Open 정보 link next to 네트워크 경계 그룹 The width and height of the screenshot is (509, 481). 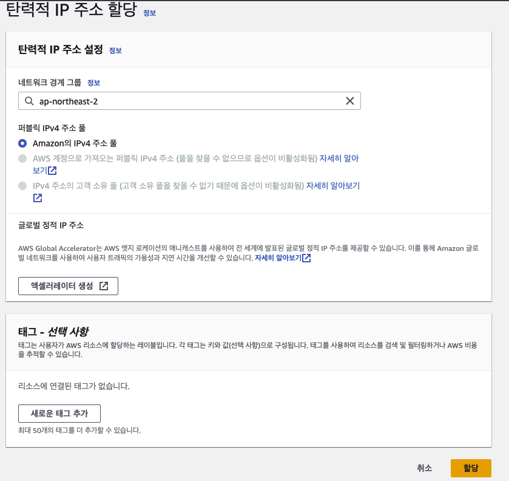pos(94,83)
